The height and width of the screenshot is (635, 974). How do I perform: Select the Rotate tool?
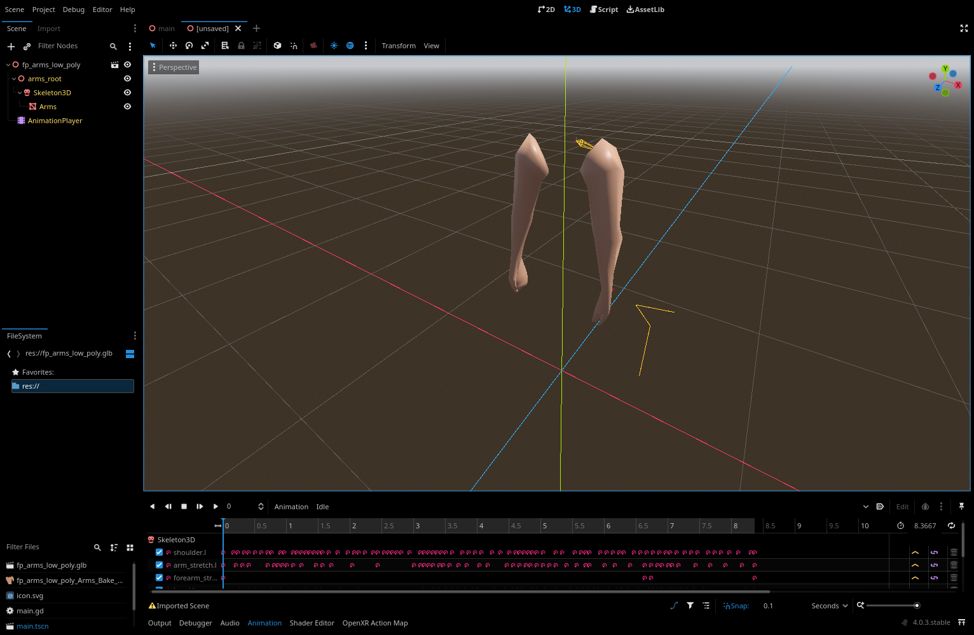189,45
